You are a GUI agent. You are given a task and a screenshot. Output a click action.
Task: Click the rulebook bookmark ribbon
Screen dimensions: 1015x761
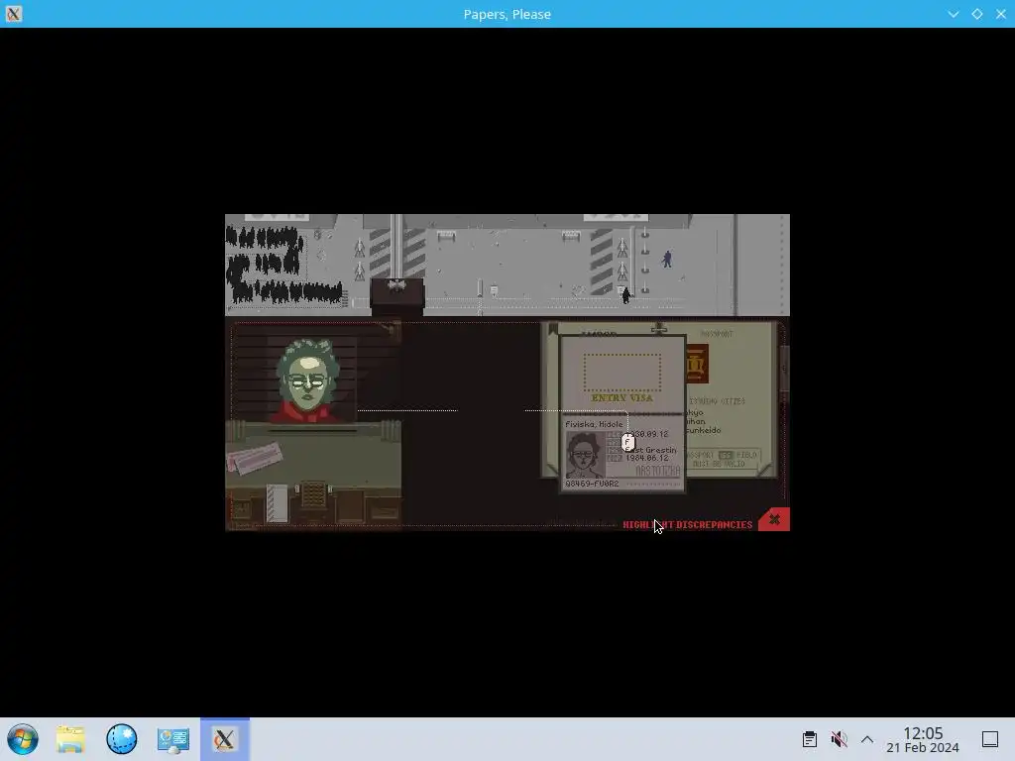coord(552,330)
